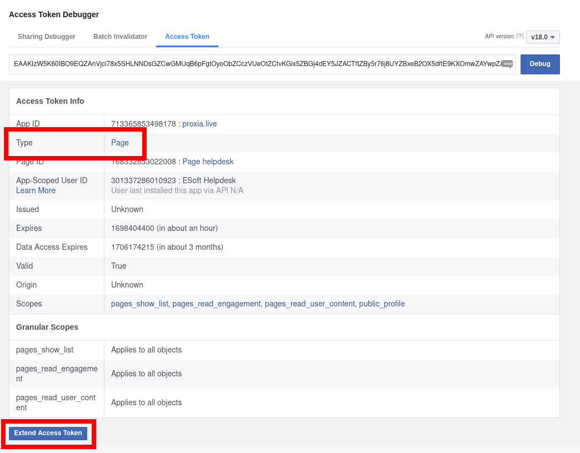This screenshot has width=580, height=453.
Task: Click the password manager icon in token field
Action: [507, 64]
